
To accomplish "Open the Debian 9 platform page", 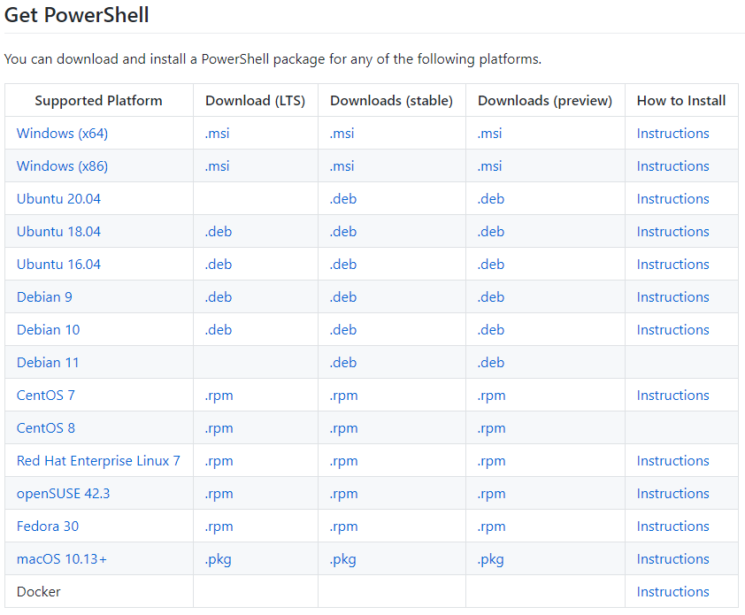I will [x=44, y=296].
